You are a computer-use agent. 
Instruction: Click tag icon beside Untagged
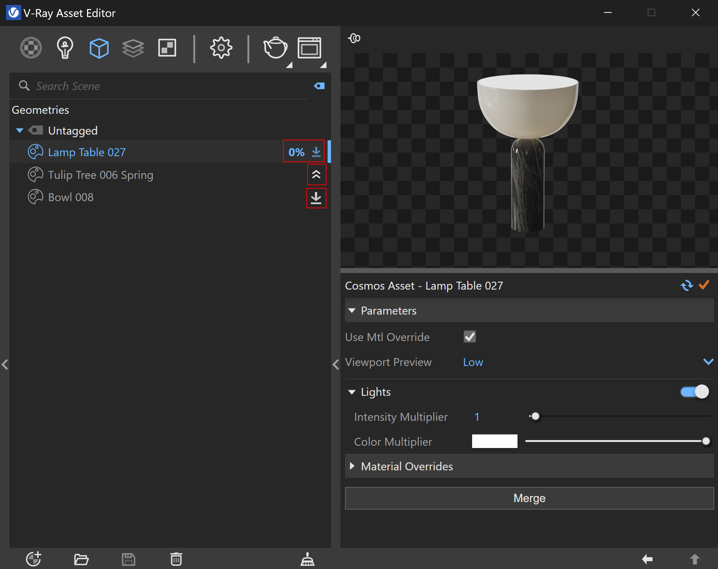point(36,130)
